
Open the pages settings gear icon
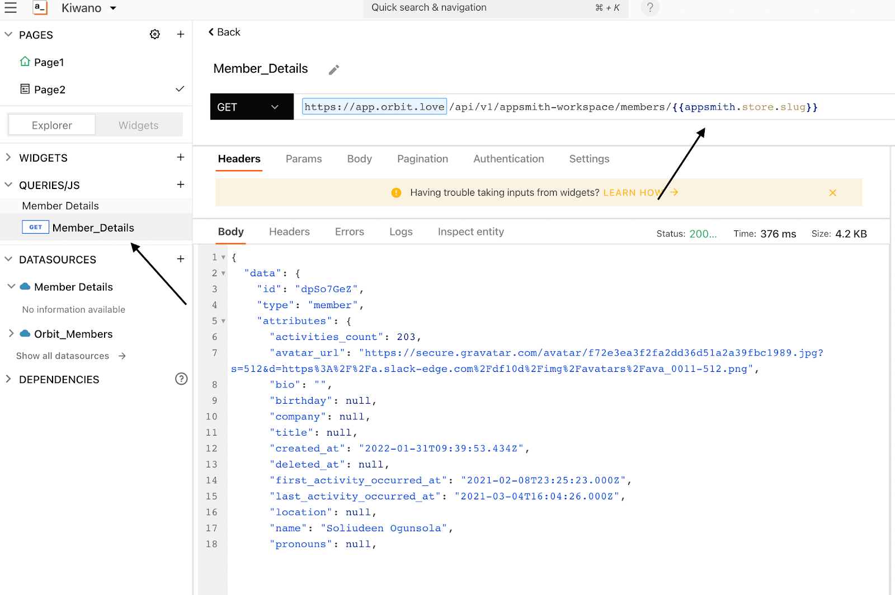pyautogui.click(x=155, y=35)
